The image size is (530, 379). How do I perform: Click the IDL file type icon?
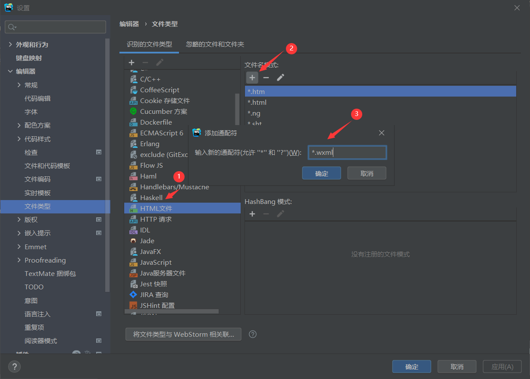(x=133, y=230)
